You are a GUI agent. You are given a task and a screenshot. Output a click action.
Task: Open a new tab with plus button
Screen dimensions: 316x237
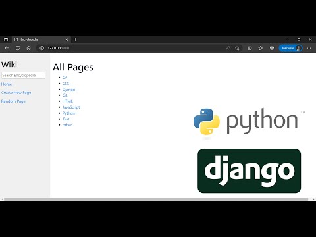click(75, 39)
